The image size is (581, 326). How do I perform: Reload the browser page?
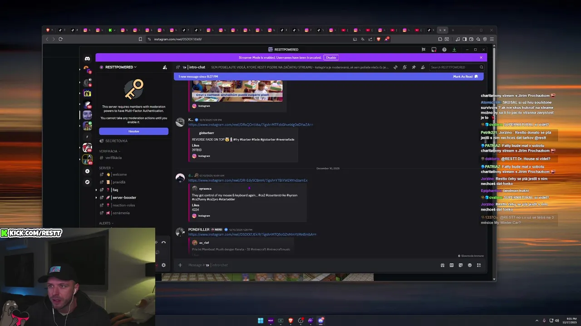point(60,39)
